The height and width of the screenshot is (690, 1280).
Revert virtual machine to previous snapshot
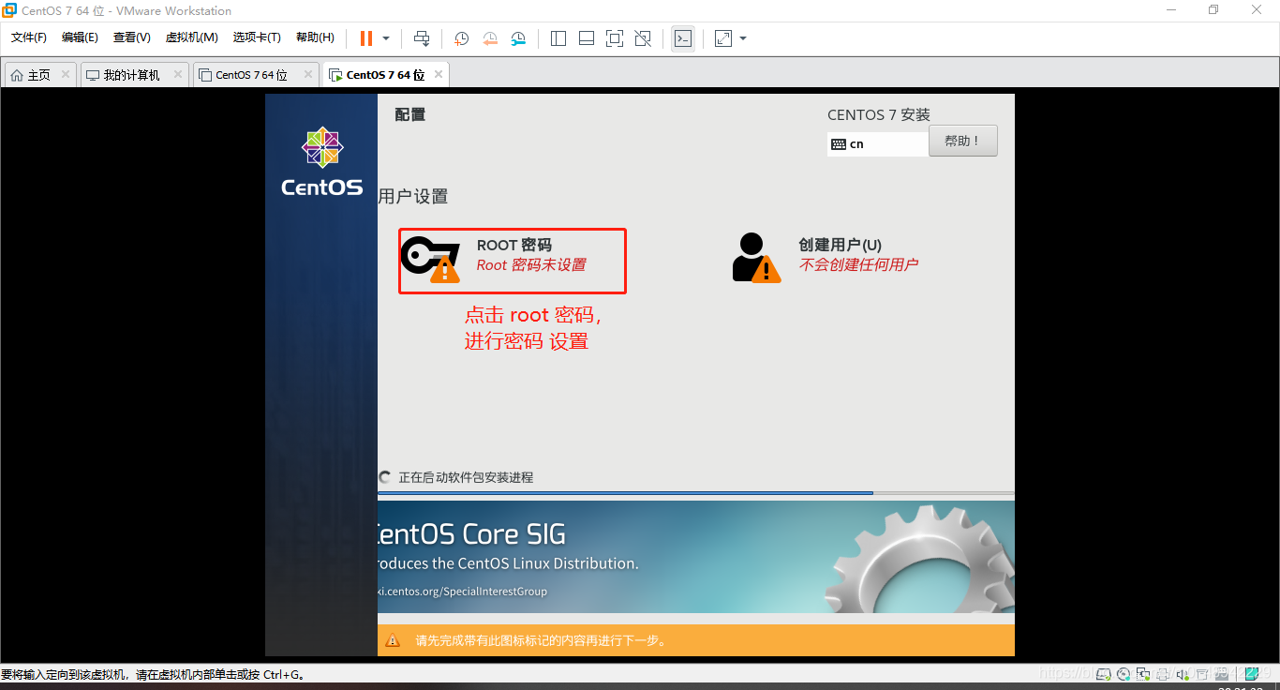point(490,38)
